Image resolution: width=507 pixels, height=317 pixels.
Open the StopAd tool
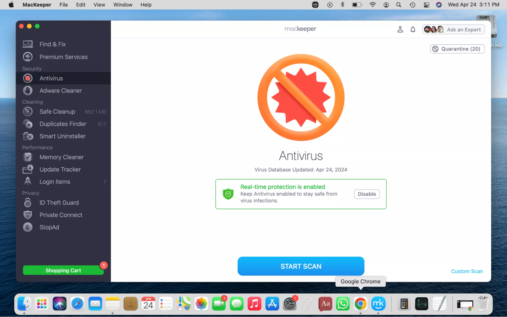point(49,227)
